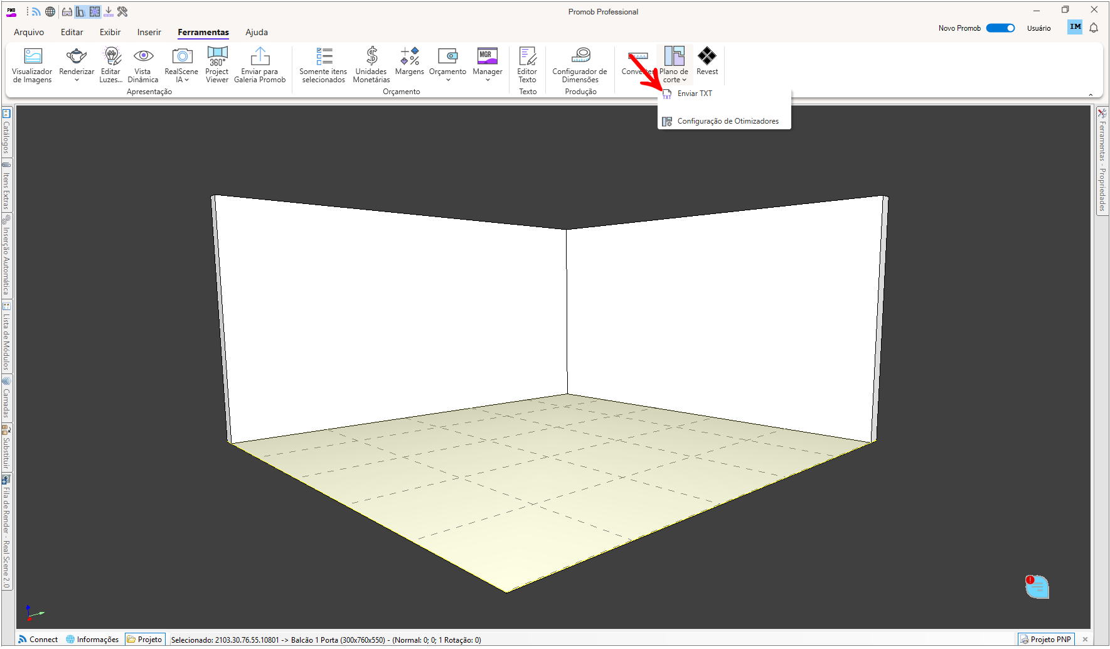Viewport: 1110px width, 649px height.
Task: Switch to the Arquivo menu
Action: [29, 32]
